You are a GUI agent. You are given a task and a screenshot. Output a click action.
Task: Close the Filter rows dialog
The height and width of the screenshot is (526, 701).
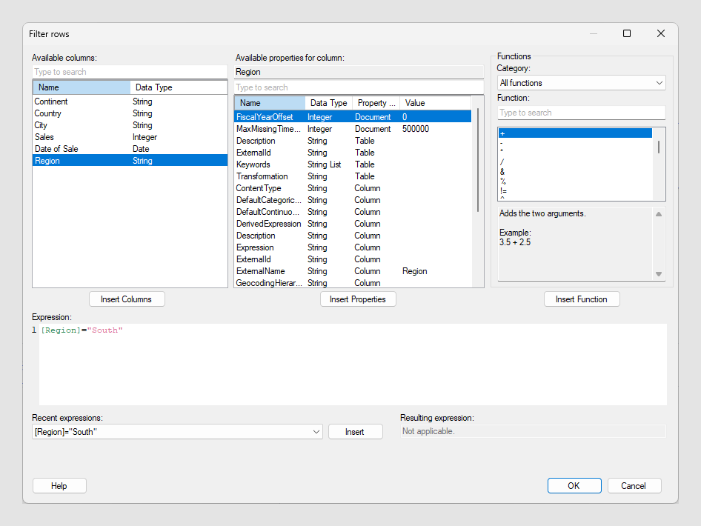pyautogui.click(x=660, y=33)
